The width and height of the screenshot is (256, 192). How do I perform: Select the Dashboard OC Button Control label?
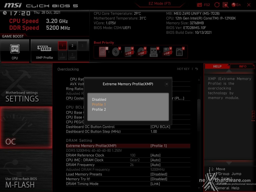tap(90, 127)
